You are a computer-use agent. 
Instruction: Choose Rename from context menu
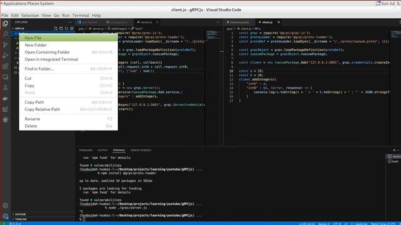68,119
